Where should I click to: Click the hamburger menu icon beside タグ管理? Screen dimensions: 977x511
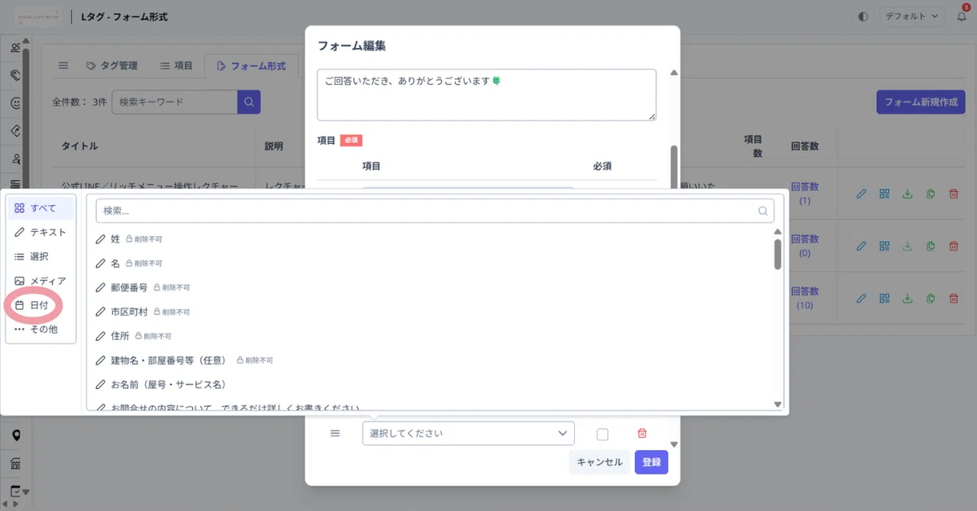coord(64,65)
